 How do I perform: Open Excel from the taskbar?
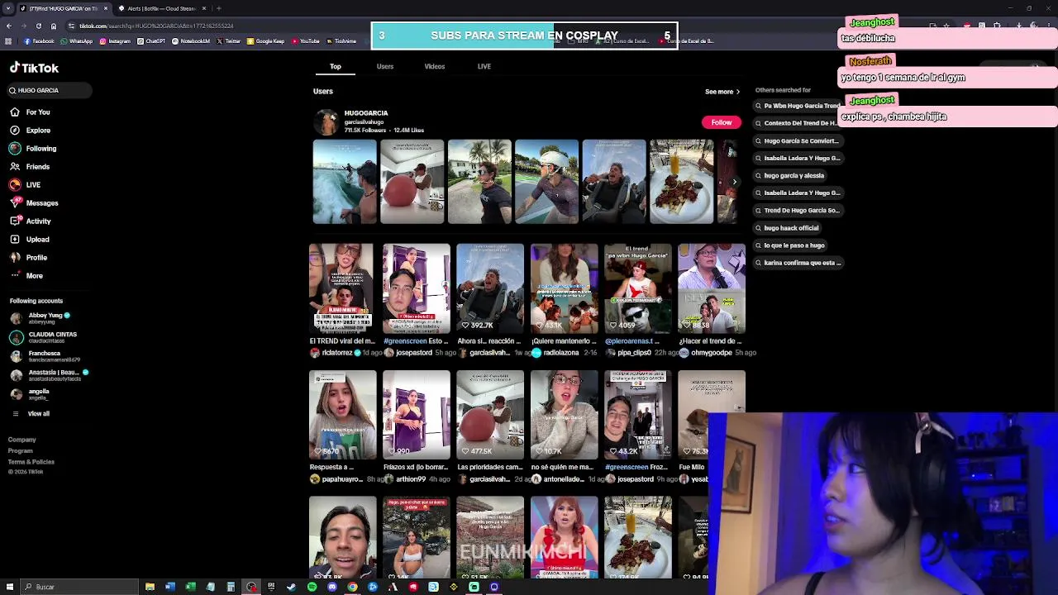[x=190, y=587]
